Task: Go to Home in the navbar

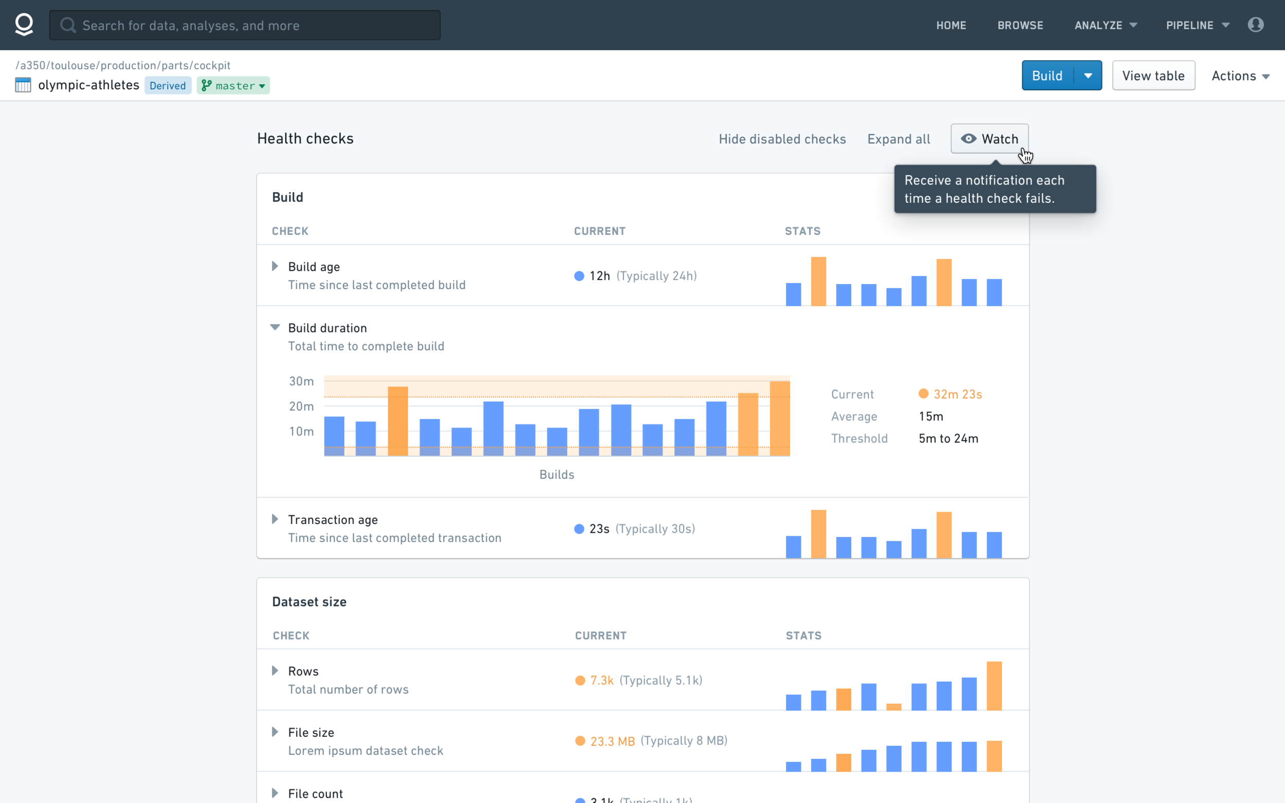Action: coord(951,25)
